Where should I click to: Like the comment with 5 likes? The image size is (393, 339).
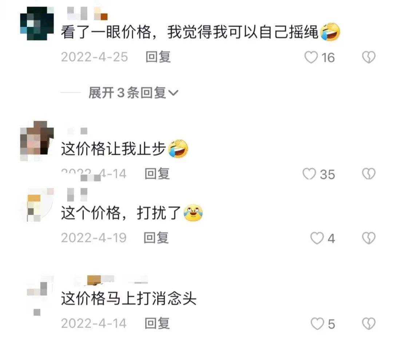coord(317,323)
